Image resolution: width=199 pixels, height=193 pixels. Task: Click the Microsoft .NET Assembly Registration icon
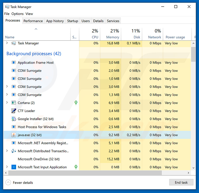(14, 143)
